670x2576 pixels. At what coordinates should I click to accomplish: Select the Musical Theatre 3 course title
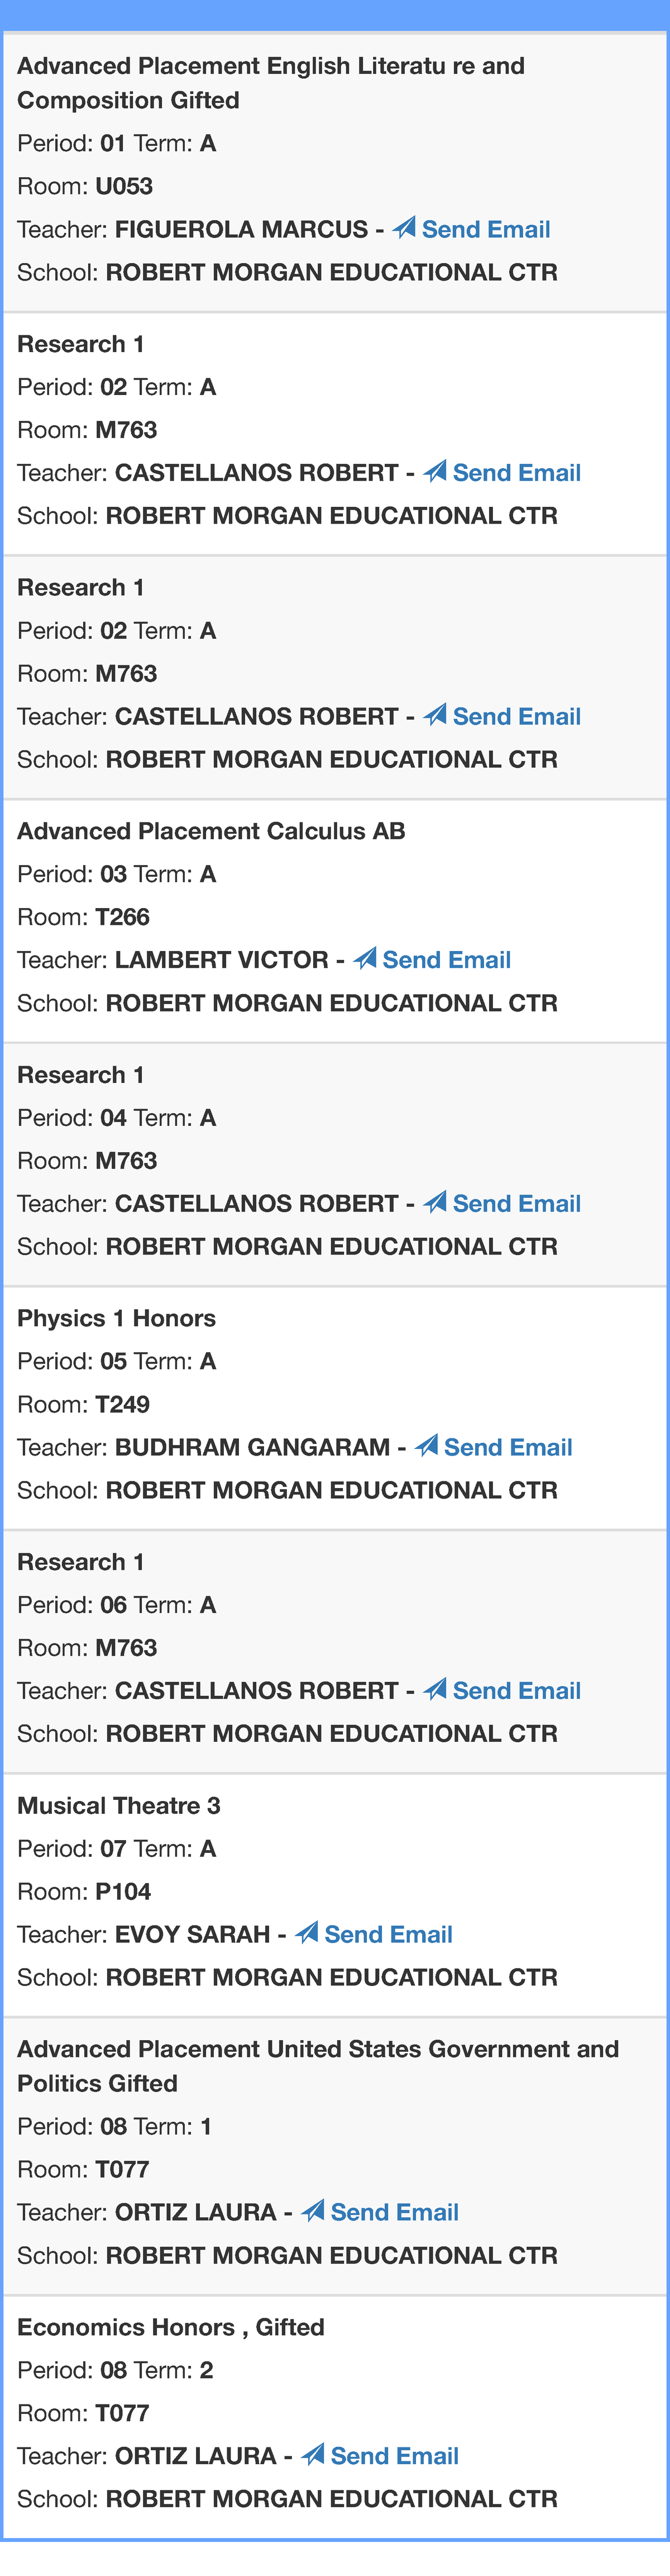coord(119,1805)
